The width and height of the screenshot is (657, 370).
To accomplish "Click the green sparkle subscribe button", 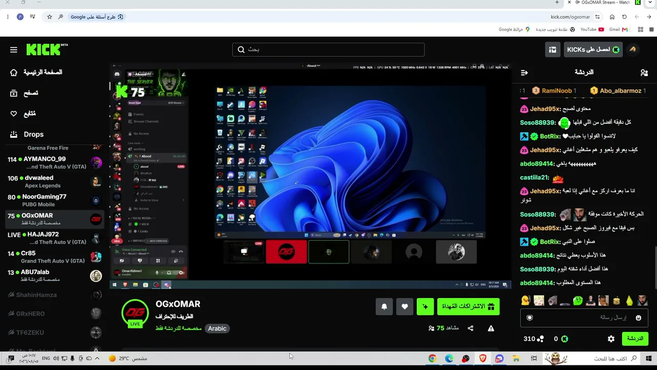I will click(425, 307).
